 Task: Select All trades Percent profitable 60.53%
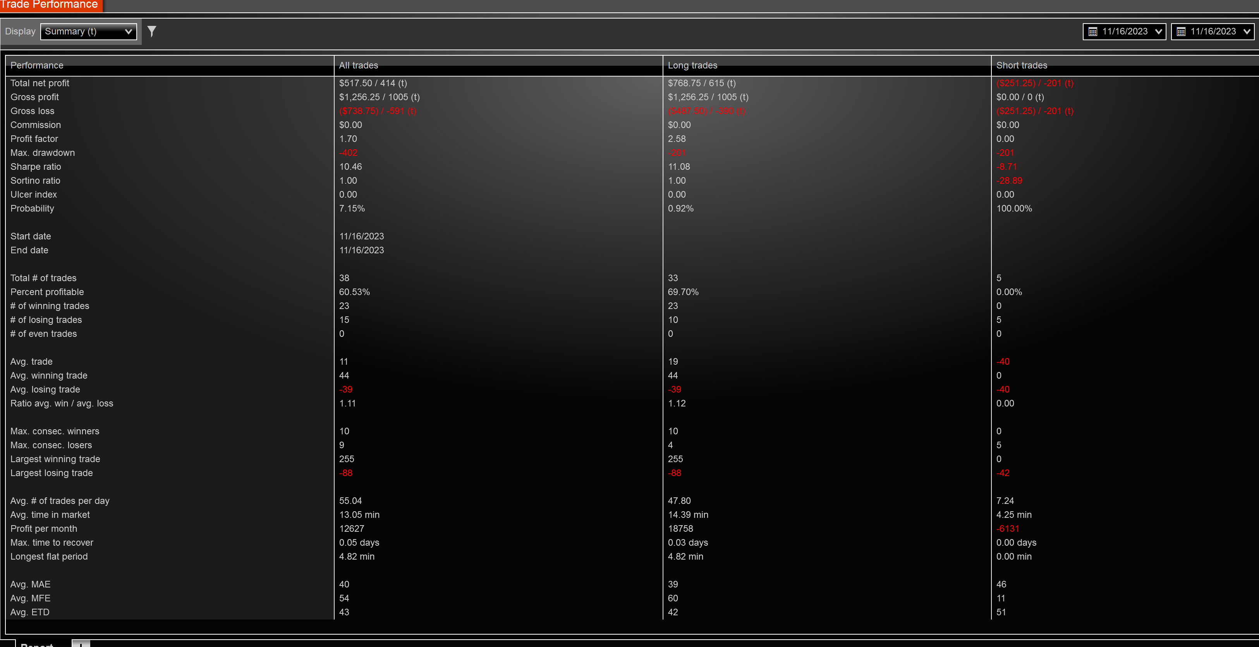pos(355,292)
